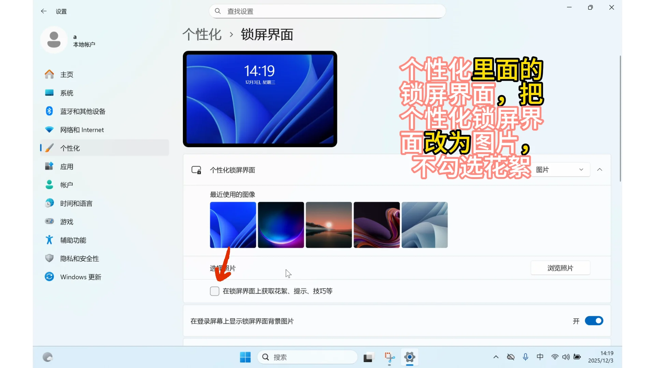Collapse the 个性化锁屏界面 section chevron
Viewport: 655px width, 368px height.
600,169
